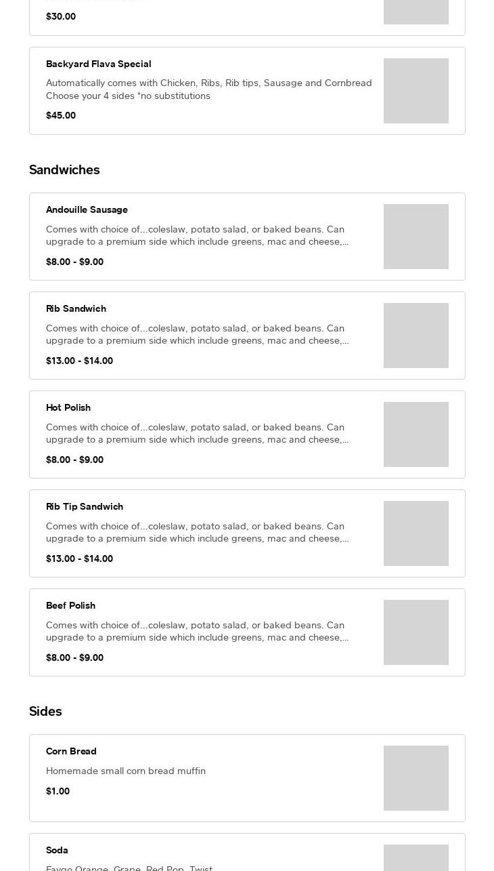Click the Sides section heading
Viewport: 494px width, 871px height.
pos(45,711)
